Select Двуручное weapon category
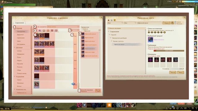This screenshot has width=198, height=111. point(20,35)
